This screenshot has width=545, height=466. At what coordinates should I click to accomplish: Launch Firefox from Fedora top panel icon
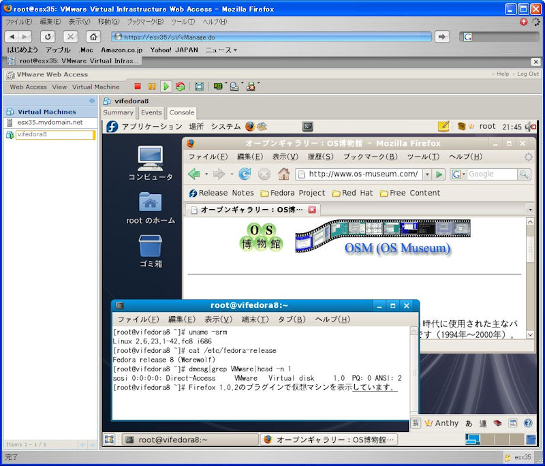249,127
